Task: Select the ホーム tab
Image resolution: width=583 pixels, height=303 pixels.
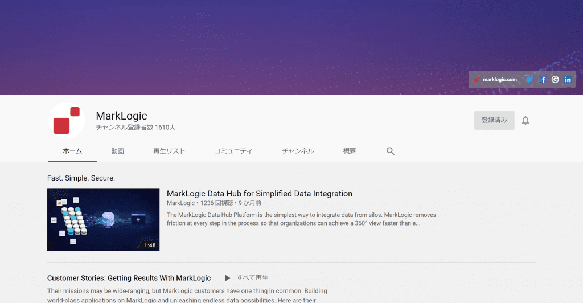Action: pos(72,151)
